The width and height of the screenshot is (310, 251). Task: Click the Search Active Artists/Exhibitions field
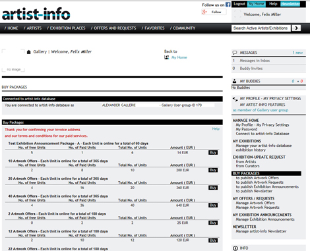coord(261,28)
